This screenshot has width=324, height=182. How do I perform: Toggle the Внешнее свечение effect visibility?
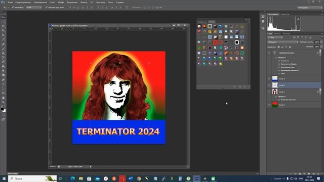click(279, 100)
